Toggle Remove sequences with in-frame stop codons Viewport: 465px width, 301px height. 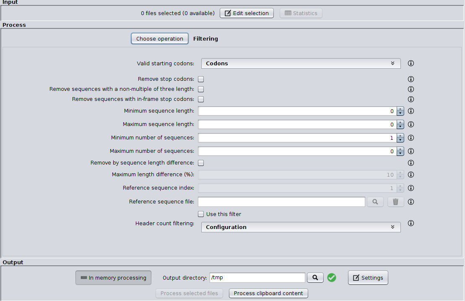click(x=201, y=99)
